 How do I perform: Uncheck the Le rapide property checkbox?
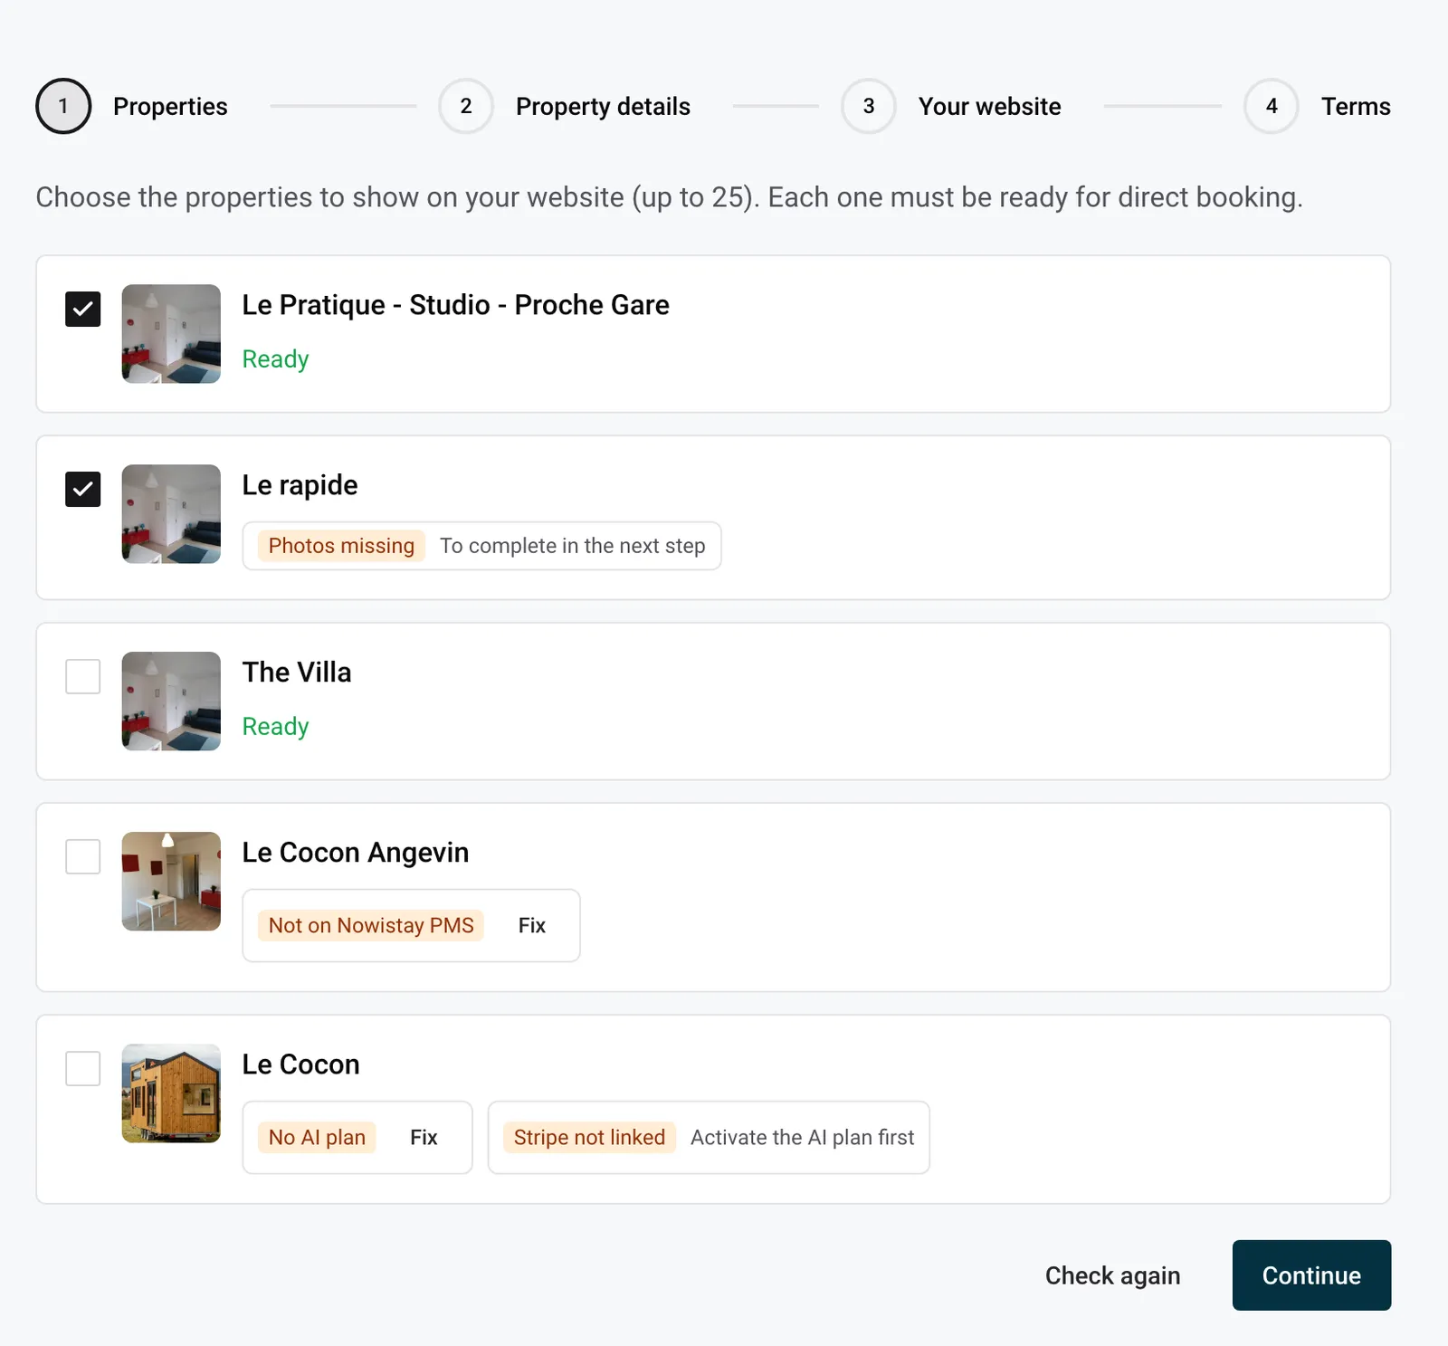[x=82, y=489]
